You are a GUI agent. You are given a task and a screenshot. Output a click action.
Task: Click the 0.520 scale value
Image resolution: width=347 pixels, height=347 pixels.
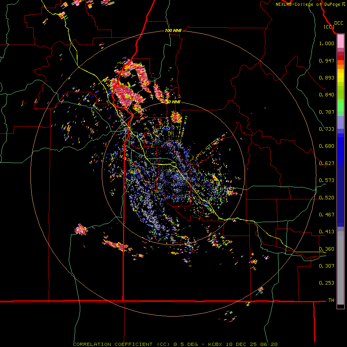327,198
